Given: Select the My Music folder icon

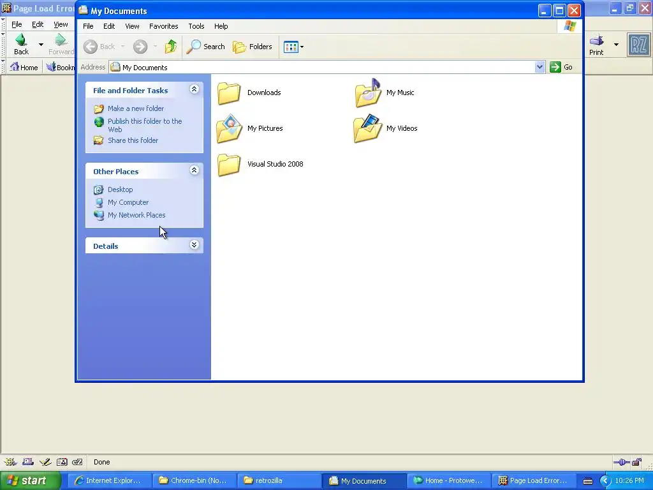Looking at the screenshot, I should coord(368,93).
